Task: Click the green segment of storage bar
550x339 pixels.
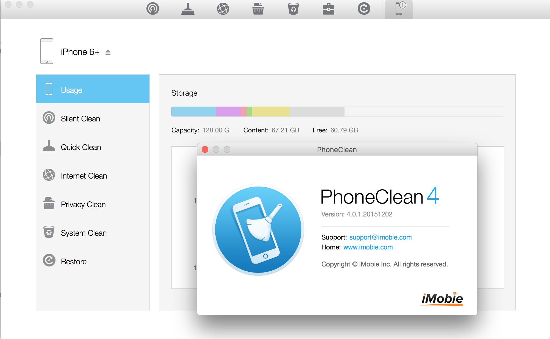Action: click(249, 112)
